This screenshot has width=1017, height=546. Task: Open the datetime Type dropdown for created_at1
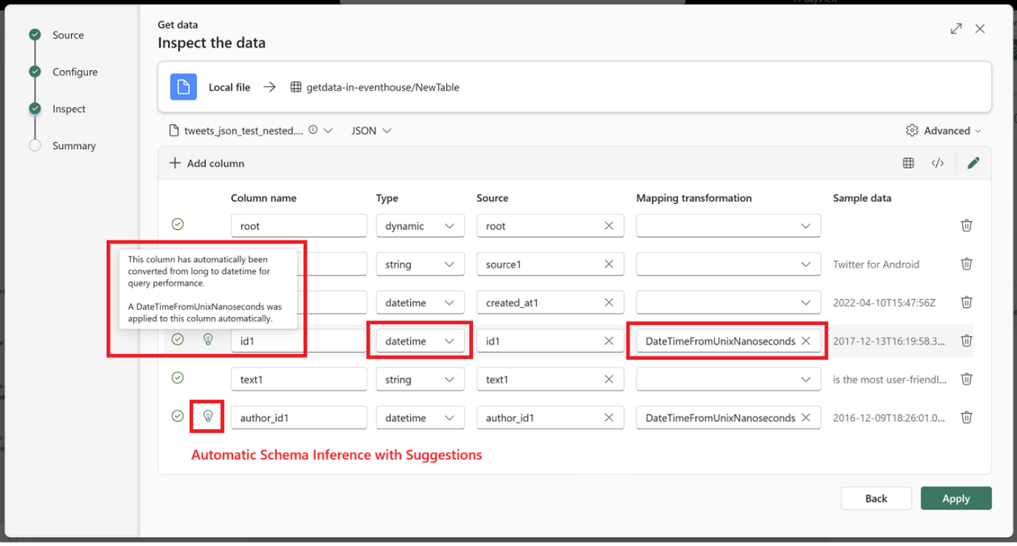tap(421, 302)
